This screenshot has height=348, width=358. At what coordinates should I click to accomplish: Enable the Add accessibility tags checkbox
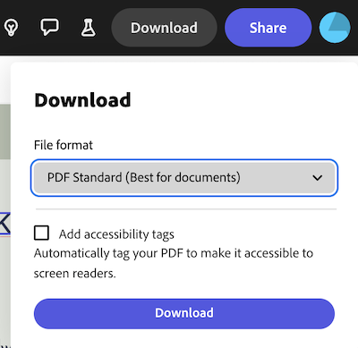point(41,233)
